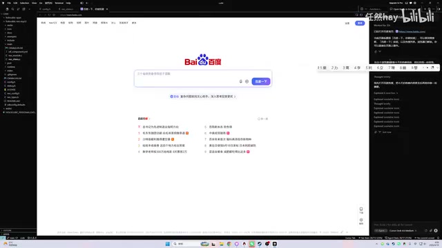Refresh hot list with 换一换
442x248 pixels.
[x=262, y=119]
